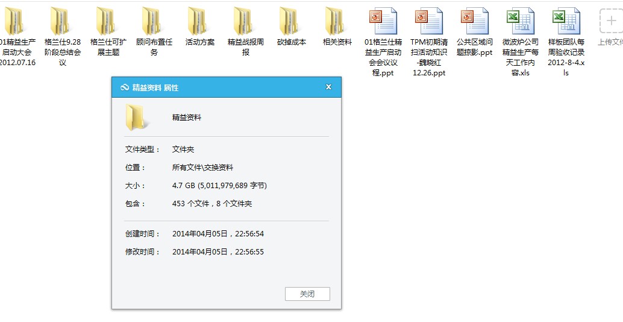Image resolution: width=623 pixels, height=322 pixels.
Task: Click the 位置： label
Action: click(x=136, y=168)
